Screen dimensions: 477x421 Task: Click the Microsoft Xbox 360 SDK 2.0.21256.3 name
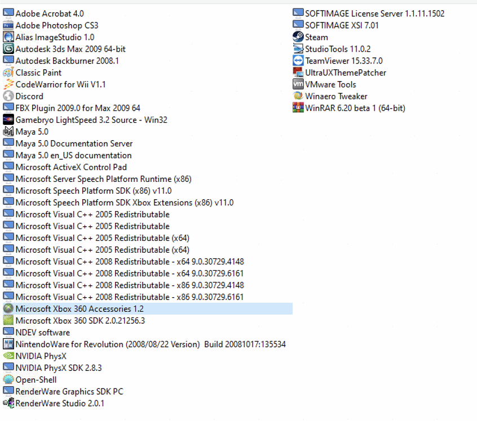click(80, 321)
